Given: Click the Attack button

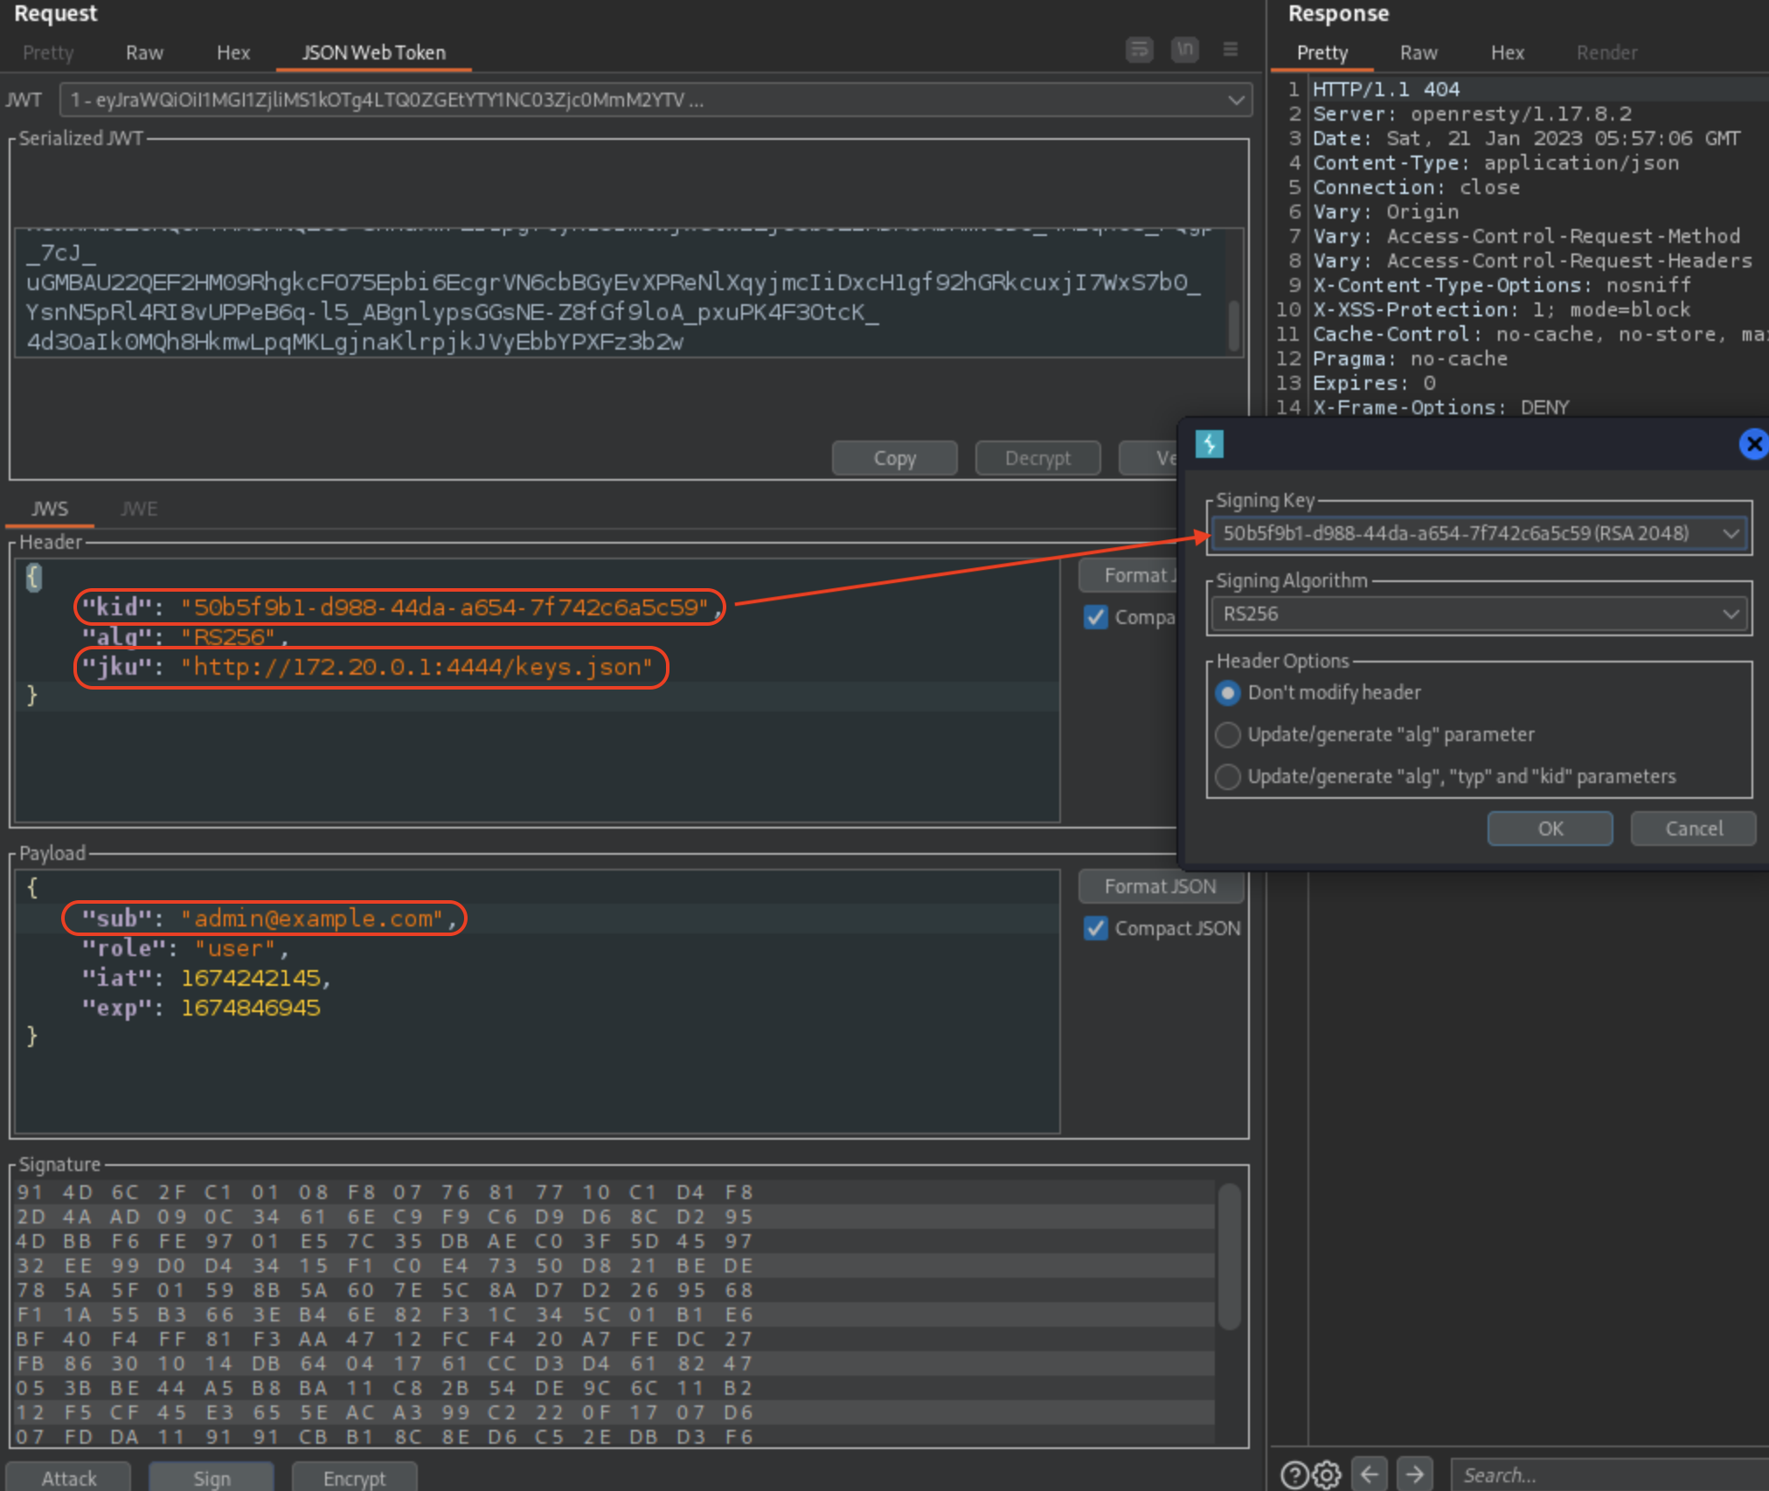Looking at the screenshot, I should point(69,1478).
